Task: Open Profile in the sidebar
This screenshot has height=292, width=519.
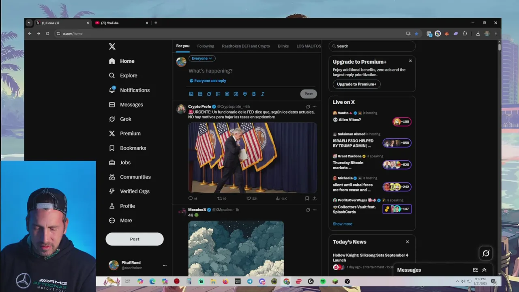Action: (x=122, y=206)
